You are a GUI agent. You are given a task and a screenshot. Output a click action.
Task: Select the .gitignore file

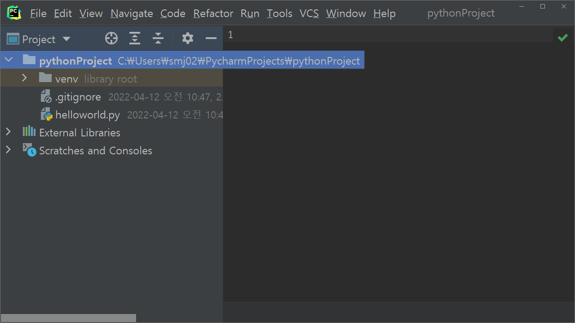[111, 96]
